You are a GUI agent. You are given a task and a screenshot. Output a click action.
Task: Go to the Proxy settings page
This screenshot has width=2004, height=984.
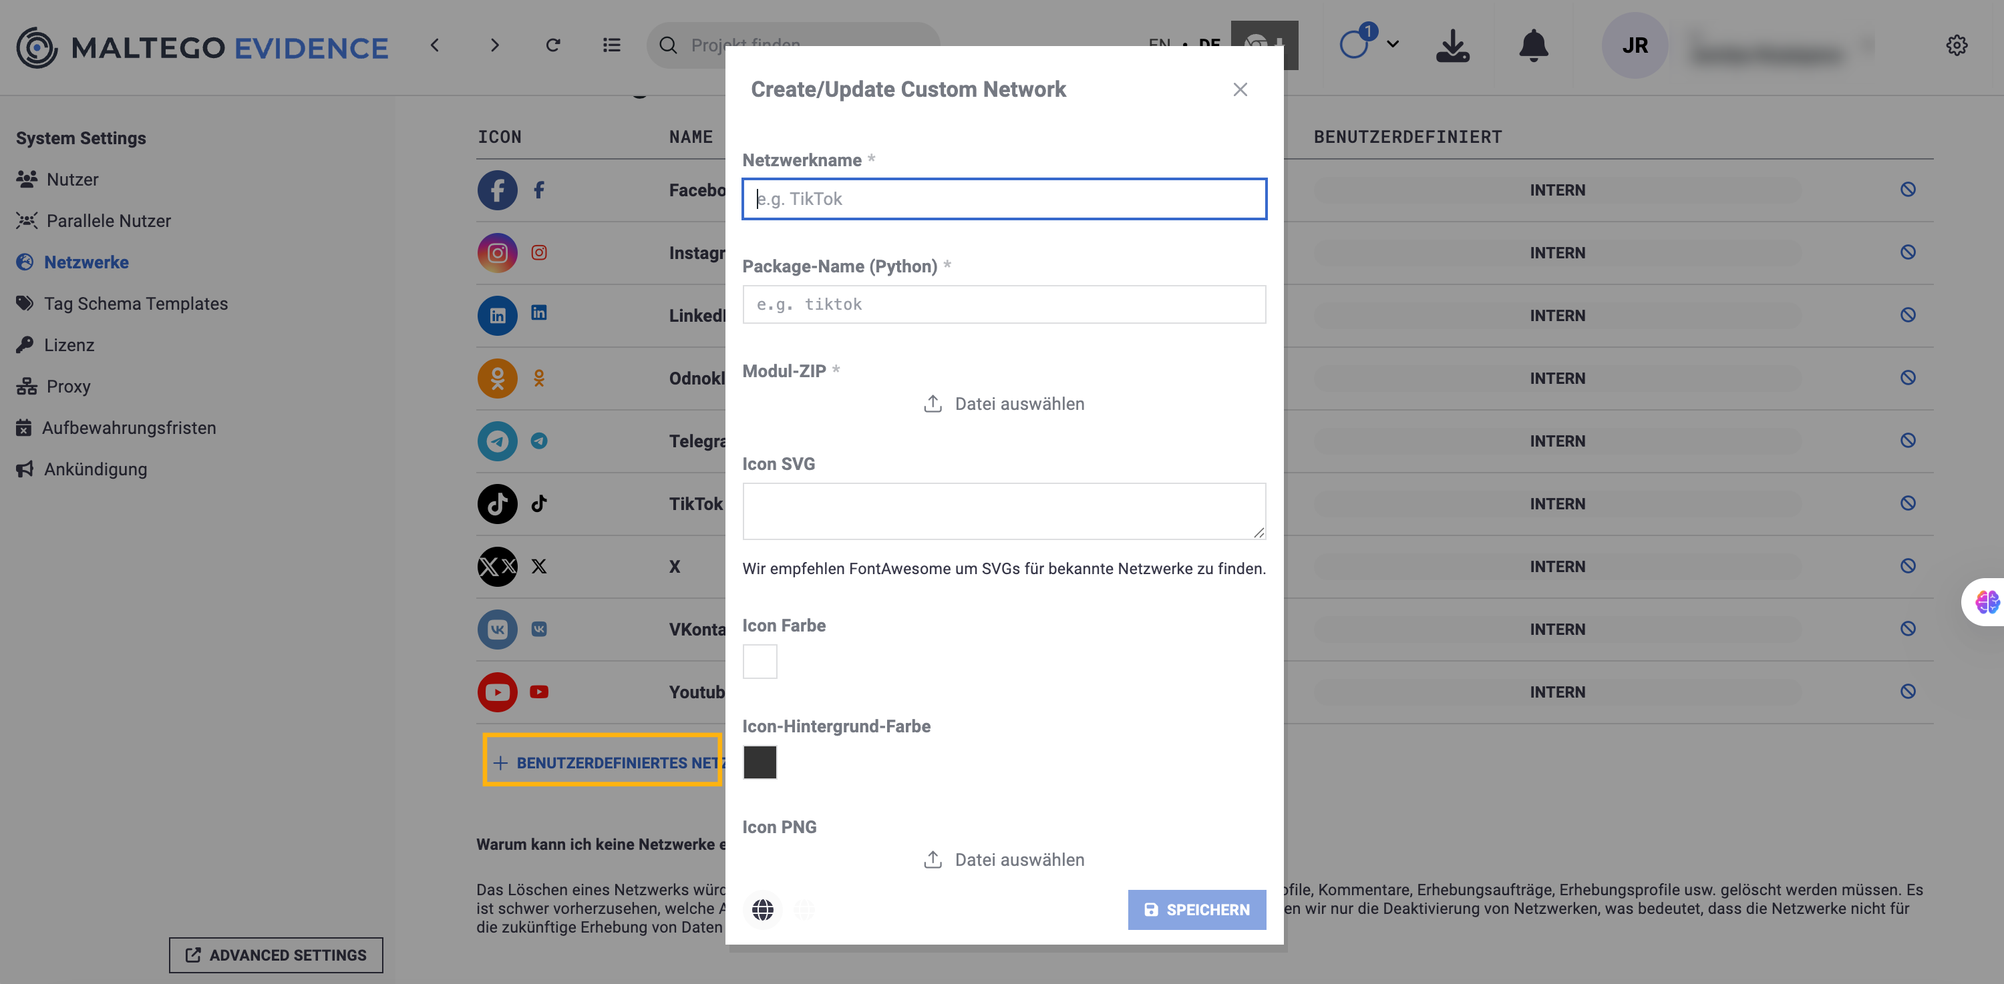coord(67,387)
